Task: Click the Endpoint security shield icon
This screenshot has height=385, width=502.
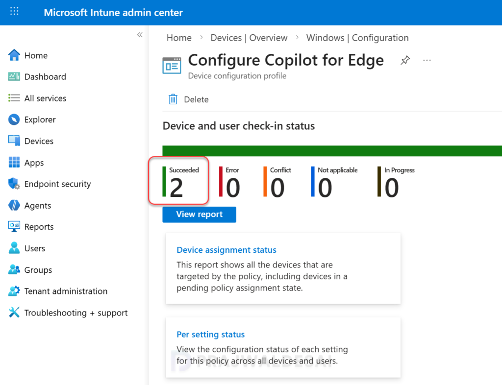Action: click(x=14, y=184)
